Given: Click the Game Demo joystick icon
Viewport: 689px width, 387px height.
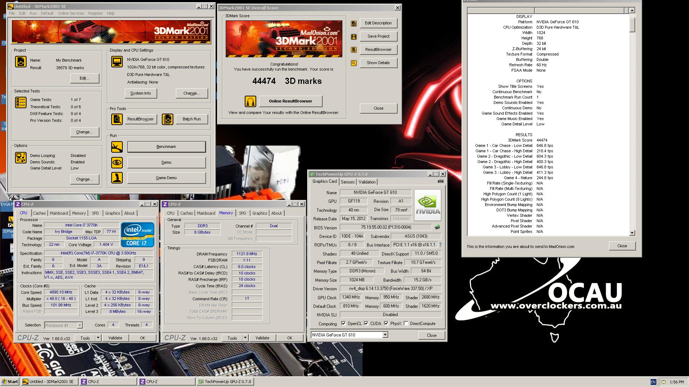Looking at the screenshot, I should pyautogui.click(x=117, y=178).
